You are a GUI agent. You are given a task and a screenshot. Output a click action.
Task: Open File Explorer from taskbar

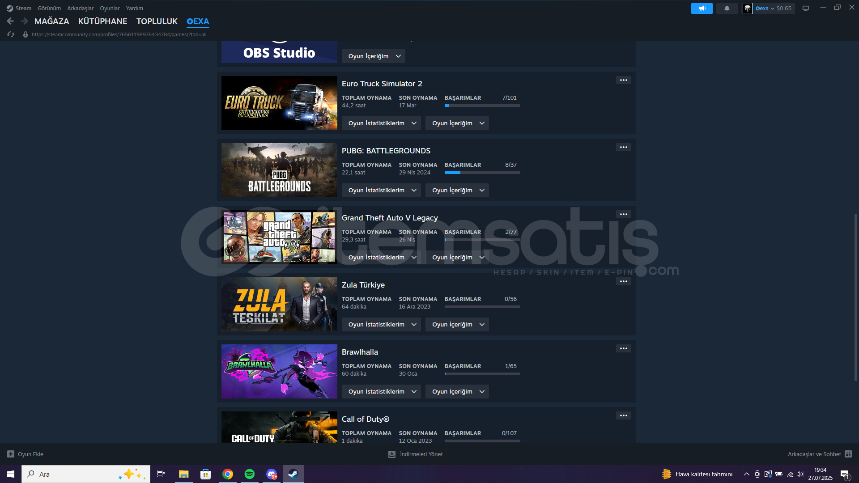coord(183,474)
